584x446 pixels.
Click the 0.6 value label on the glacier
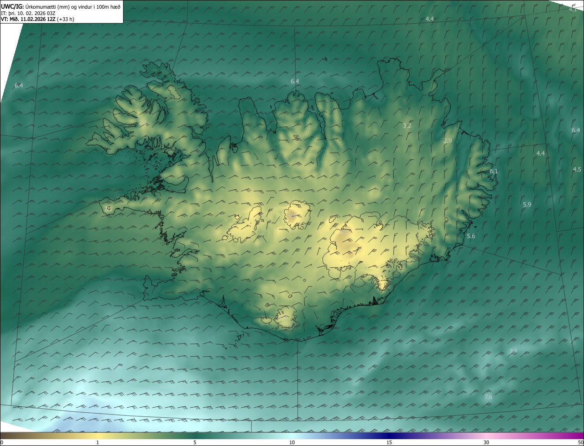click(x=292, y=215)
